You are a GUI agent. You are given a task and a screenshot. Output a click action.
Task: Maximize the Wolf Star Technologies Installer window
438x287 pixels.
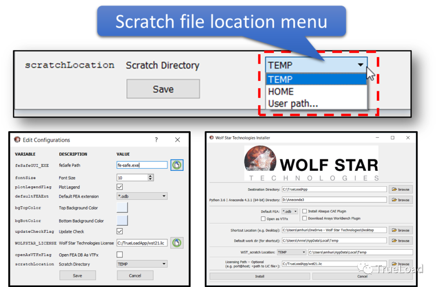tap(393, 138)
